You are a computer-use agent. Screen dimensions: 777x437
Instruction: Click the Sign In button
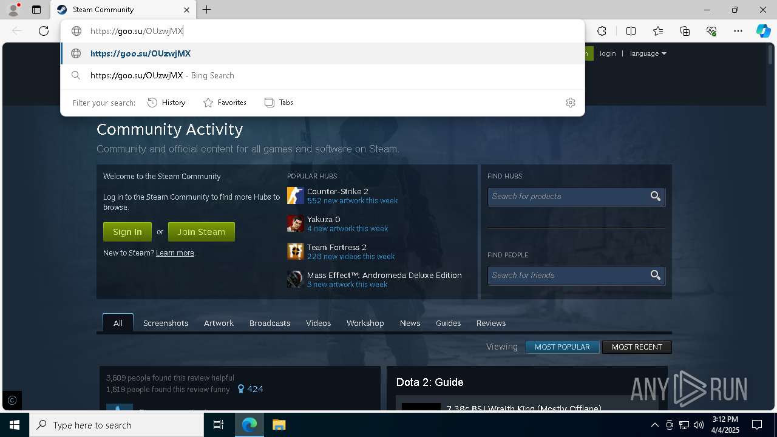127,232
